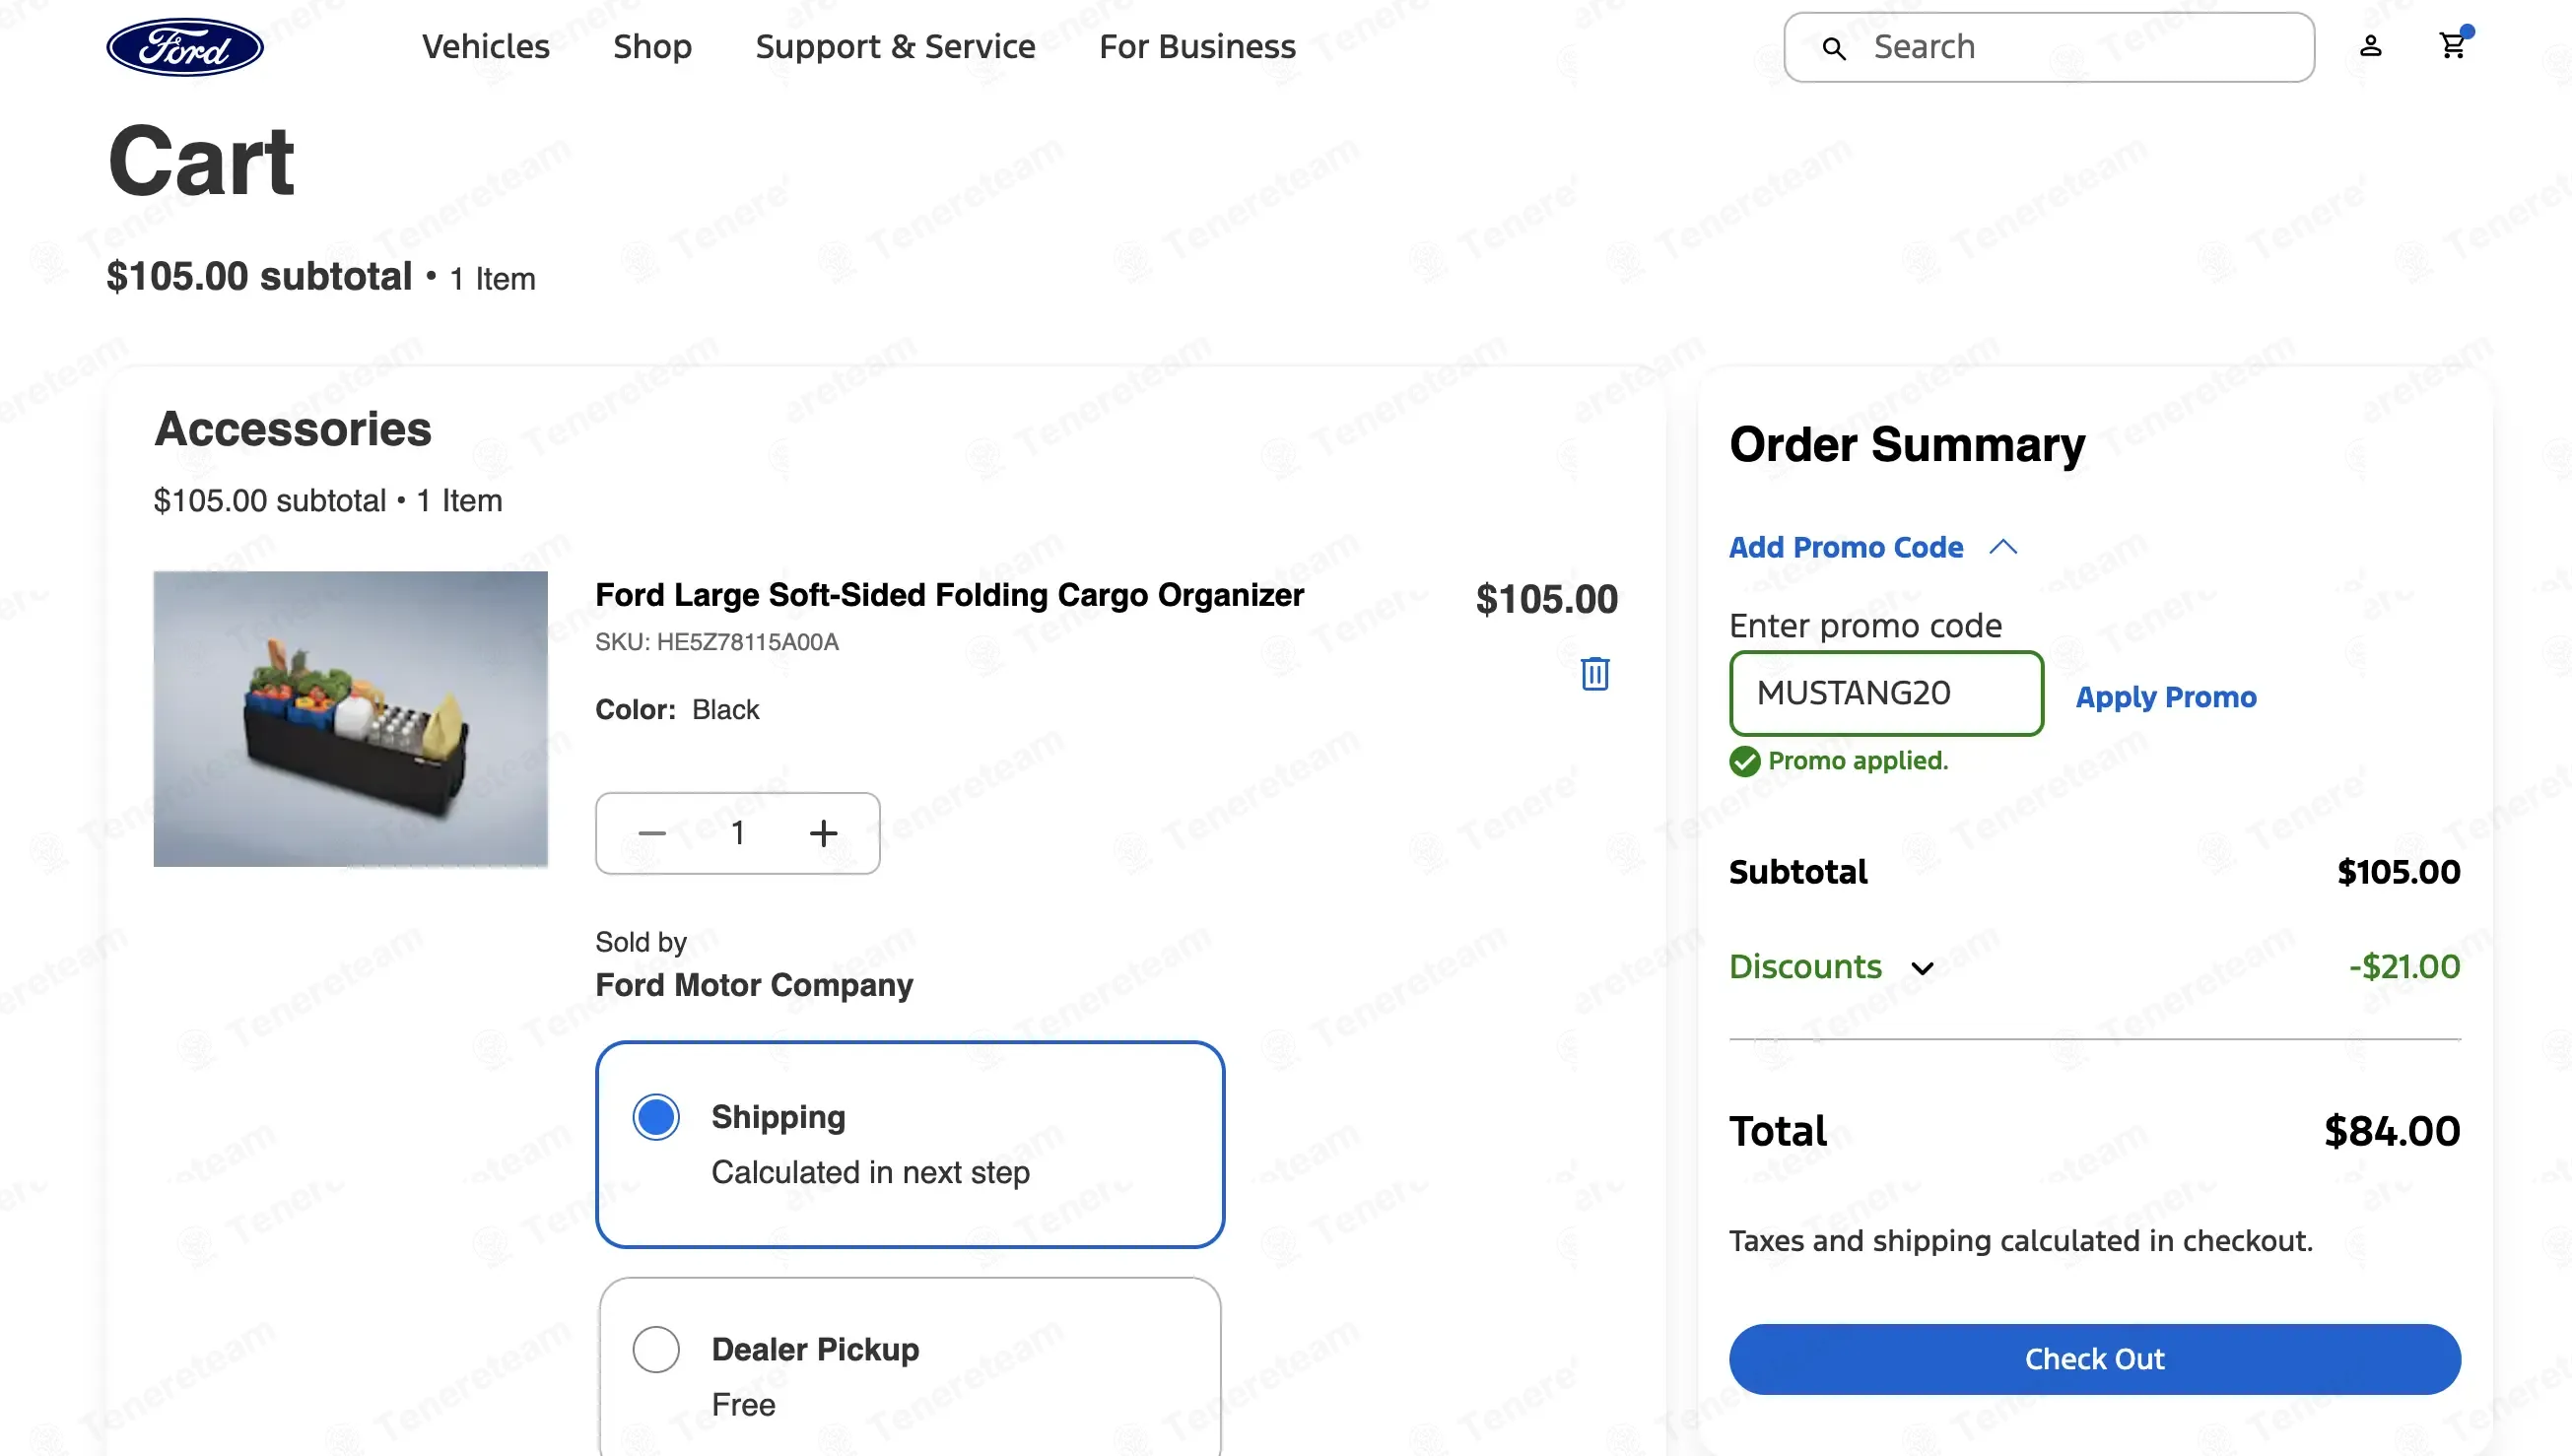Click the Apply Promo link
Screen dimensions: 2572x1456
click(2166, 697)
